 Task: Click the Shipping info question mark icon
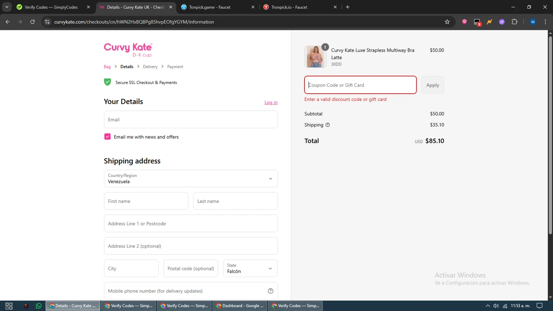click(327, 125)
